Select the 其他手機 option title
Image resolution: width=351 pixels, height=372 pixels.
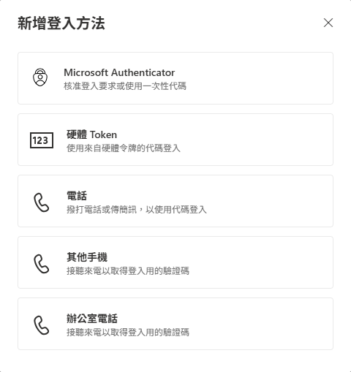(x=87, y=257)
